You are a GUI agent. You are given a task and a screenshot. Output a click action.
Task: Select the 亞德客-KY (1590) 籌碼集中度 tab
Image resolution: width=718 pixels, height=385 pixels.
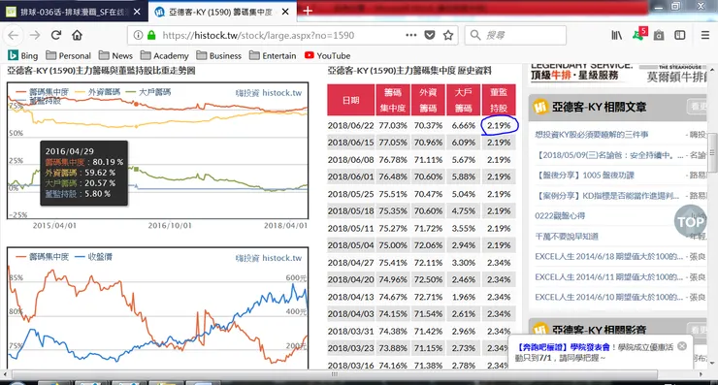(222, 12)
